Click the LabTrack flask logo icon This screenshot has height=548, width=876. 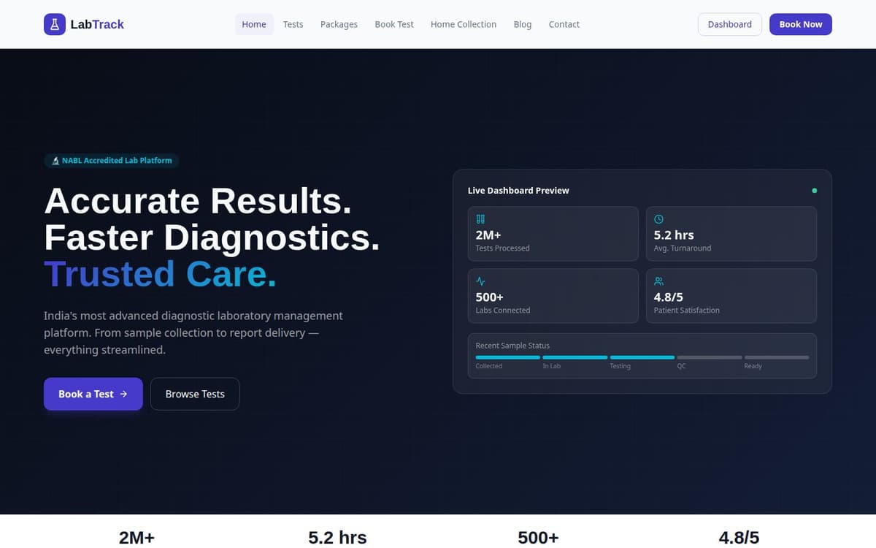coord(55,24)
